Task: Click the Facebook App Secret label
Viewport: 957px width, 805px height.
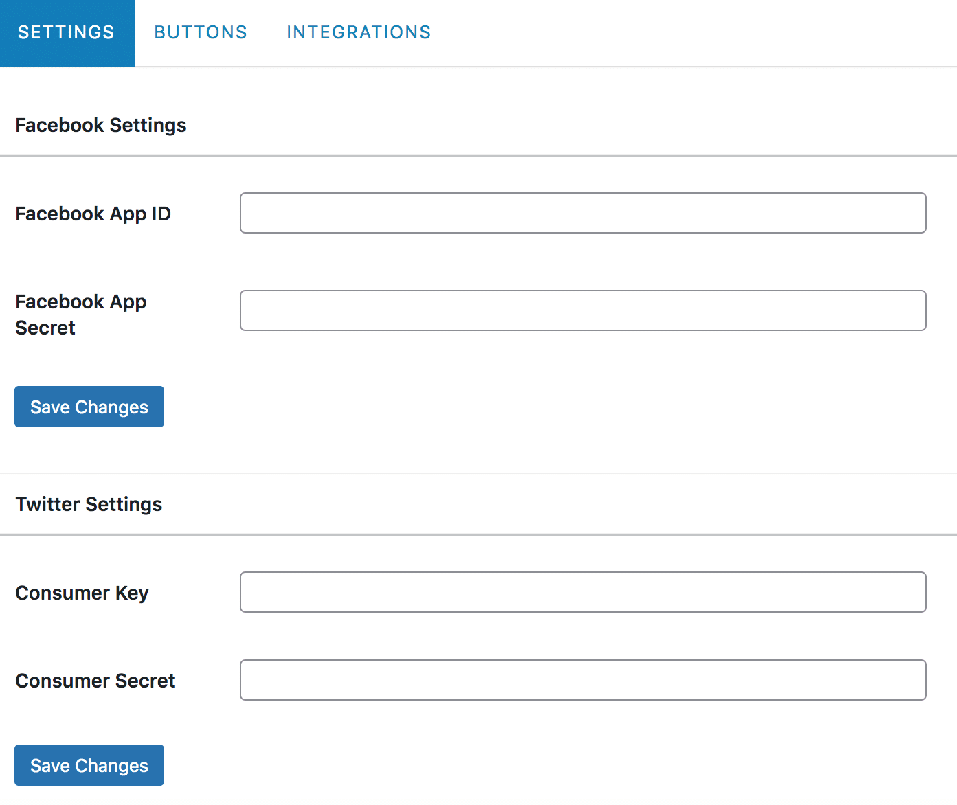Action: (x=80, y=315)
